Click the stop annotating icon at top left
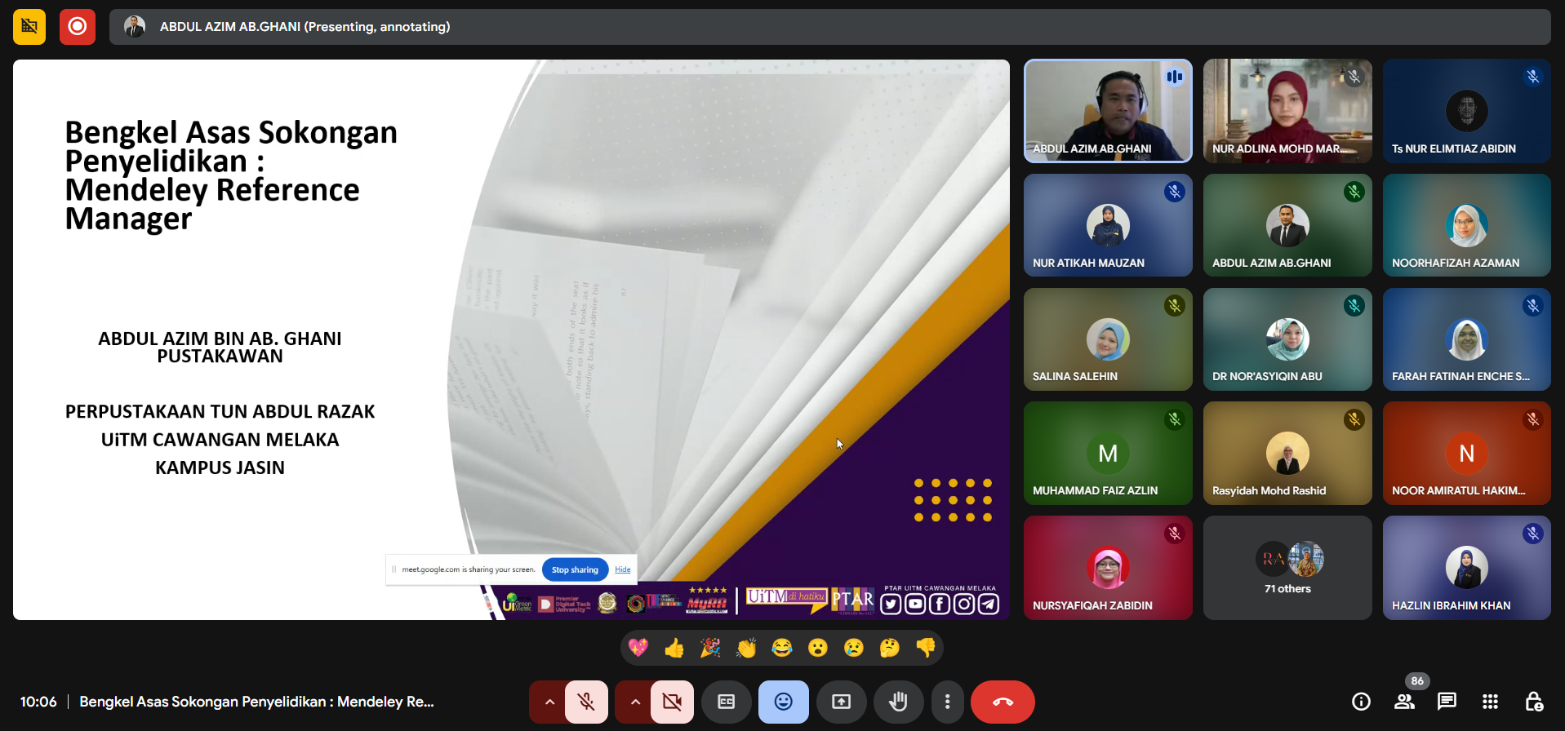This screenshot has height=731, width=1565. [x=29, y=27]
